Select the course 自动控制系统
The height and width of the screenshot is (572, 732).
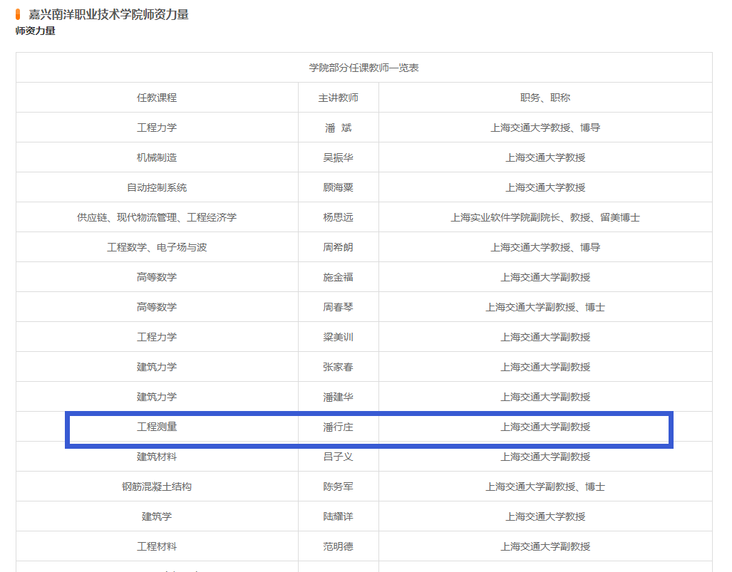coord(157,187)
